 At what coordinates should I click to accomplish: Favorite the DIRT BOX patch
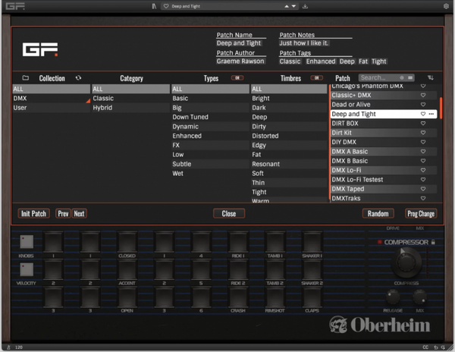(x=423, y=124)
